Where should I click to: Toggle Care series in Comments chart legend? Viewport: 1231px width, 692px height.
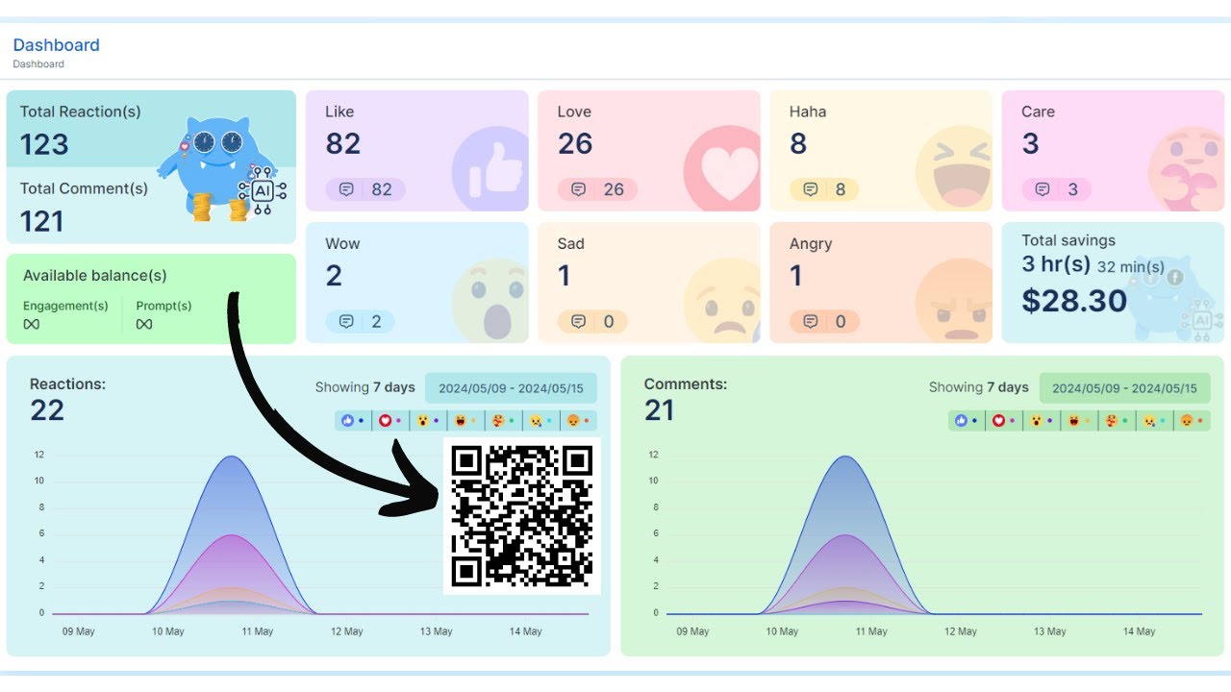(1117, 421)
